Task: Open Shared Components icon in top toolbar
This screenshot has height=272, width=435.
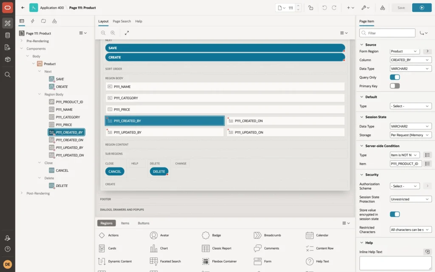Action: tap(383, 8)
